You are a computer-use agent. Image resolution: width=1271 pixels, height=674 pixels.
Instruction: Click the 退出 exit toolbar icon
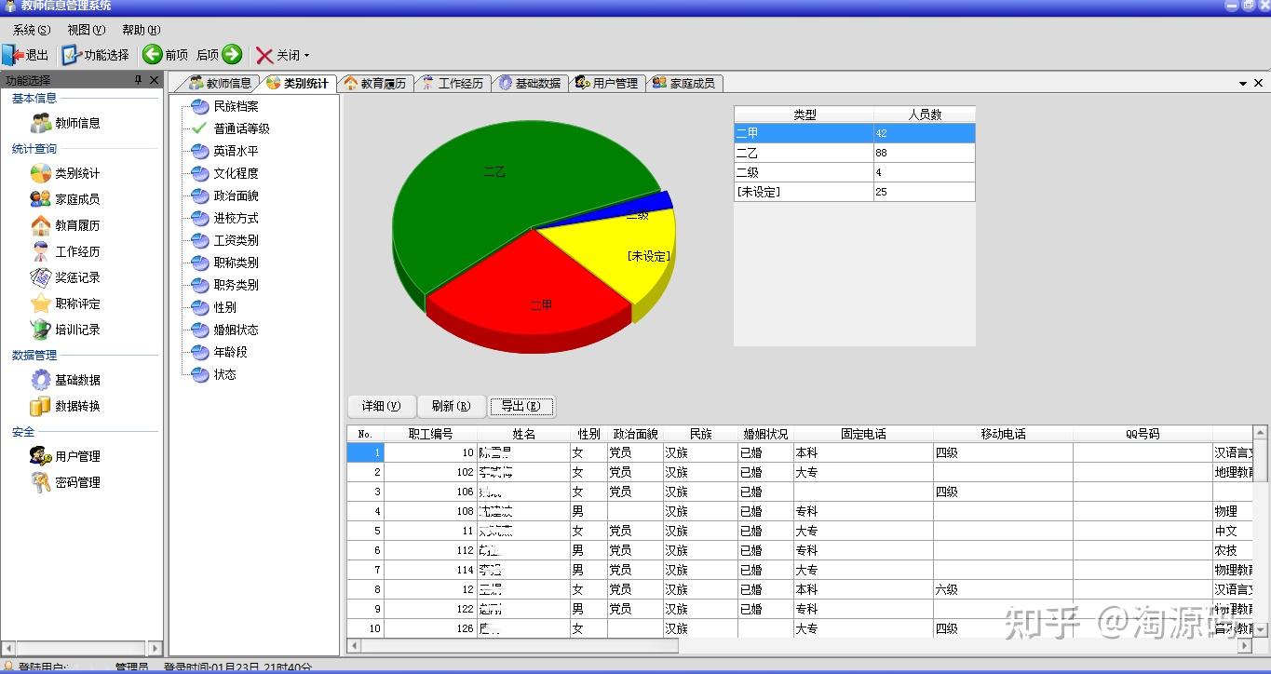point(11,55)
